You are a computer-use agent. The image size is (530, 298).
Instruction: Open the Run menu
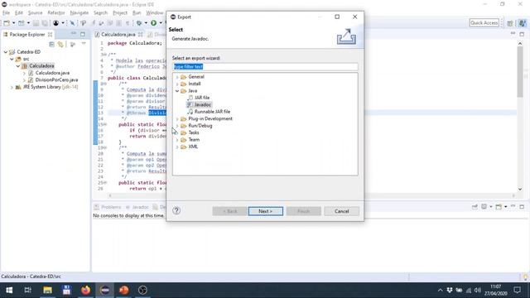[x=137, y=13]
